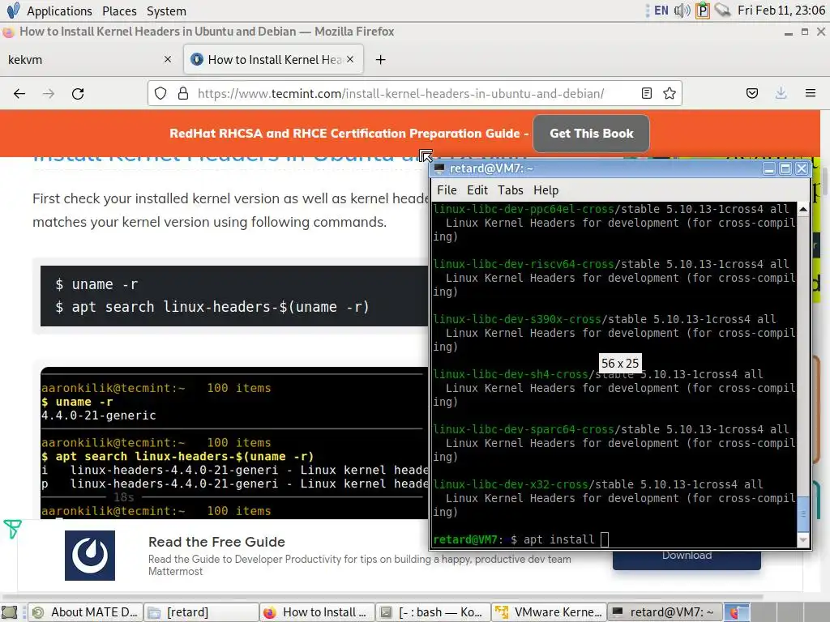Select the How to Install Kernel Headers tab
This screenshot has width=830, height=622.
coord(274,59)
